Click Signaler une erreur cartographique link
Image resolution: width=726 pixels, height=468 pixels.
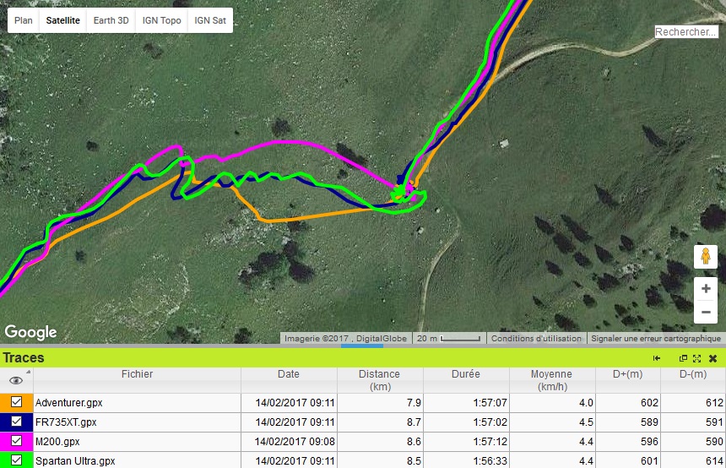[655, 338]
